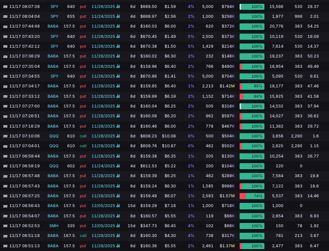Click the 100% bar in 07:27:00 row

coord(252,107)
